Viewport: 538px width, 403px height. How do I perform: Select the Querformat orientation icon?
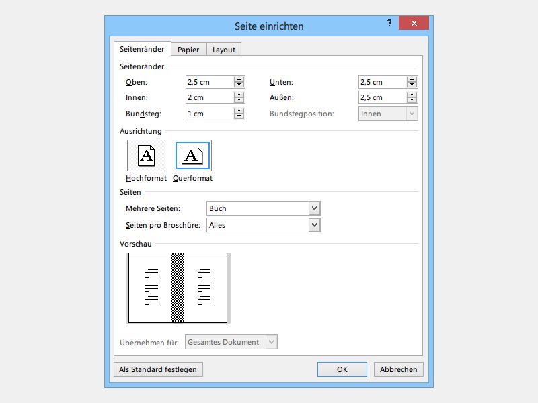click(x=192, y=154)
